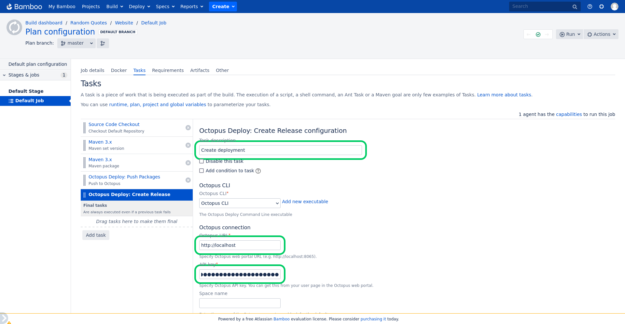Screen dimensions: 625x324
Task: Switch to the Docker tab
Action: (x=119, y=70)
